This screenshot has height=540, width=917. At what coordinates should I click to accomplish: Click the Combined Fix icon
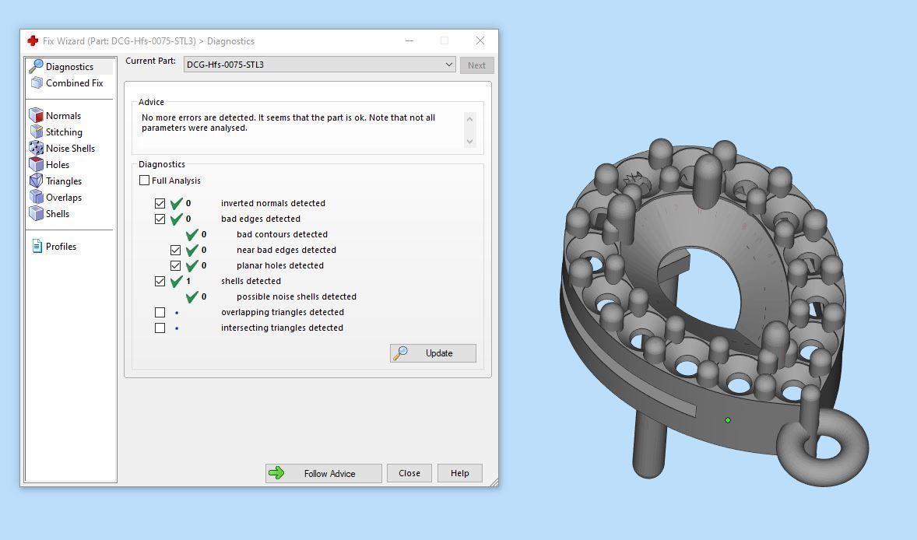point(37,83)
